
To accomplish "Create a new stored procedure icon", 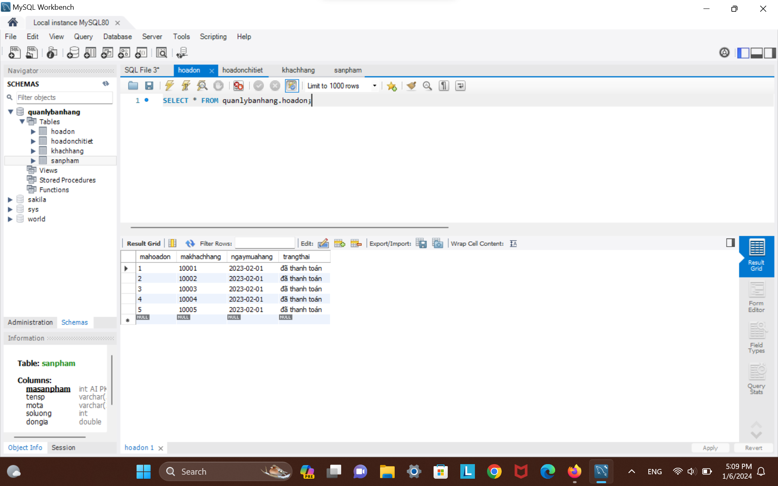I will tap(124, 53).
